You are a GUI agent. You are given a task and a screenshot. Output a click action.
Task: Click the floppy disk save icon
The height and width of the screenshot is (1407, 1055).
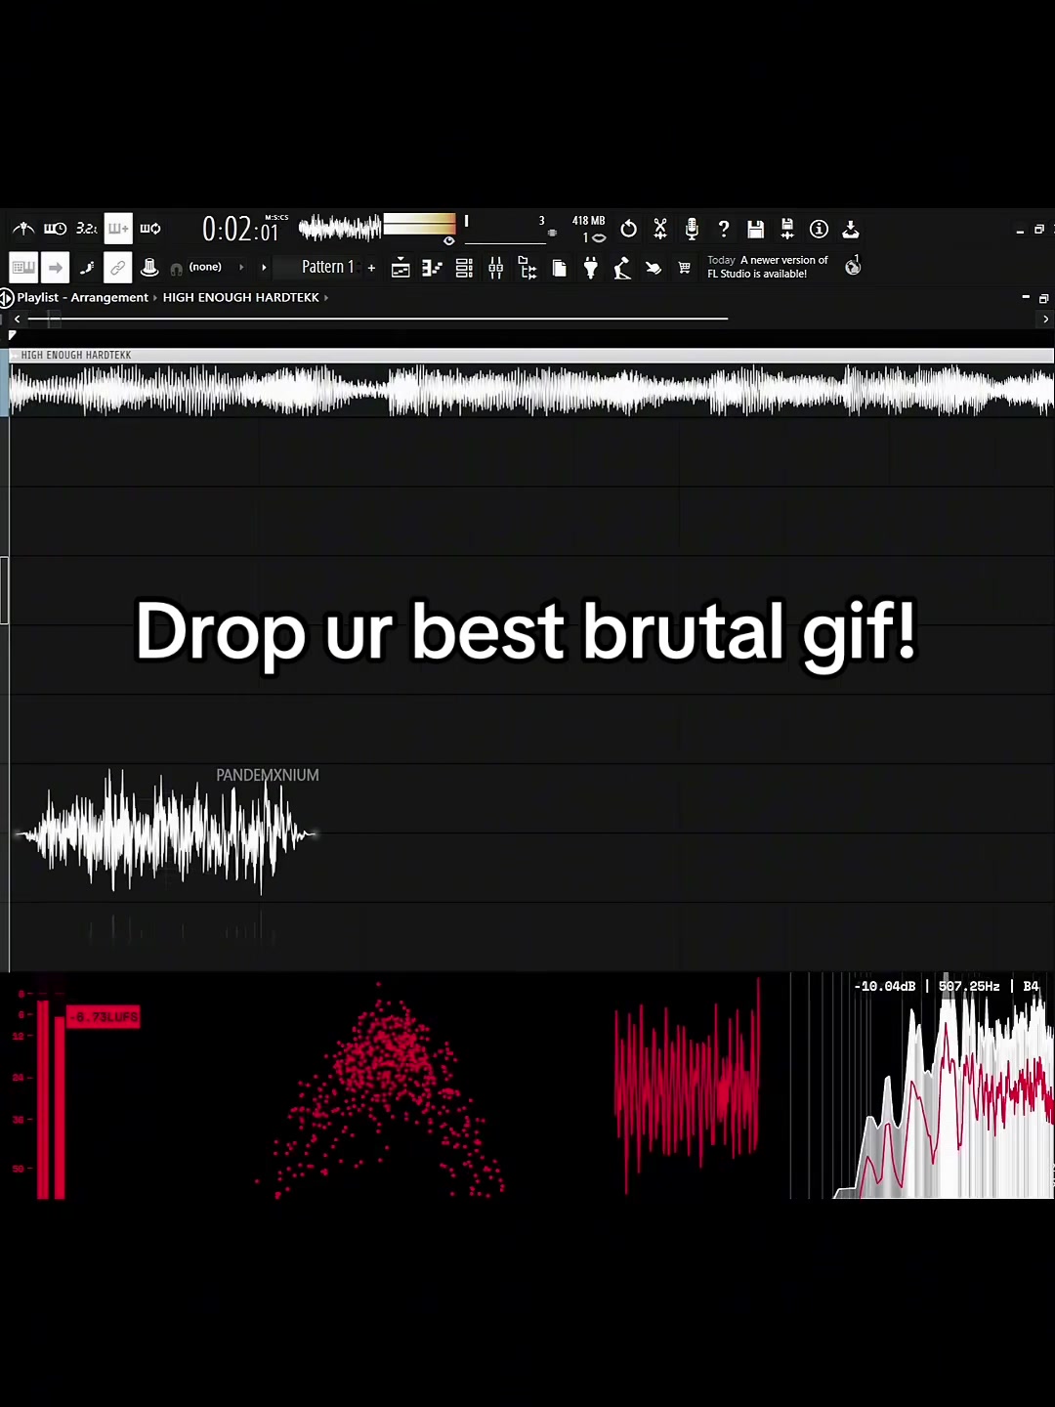click(755, 229)
